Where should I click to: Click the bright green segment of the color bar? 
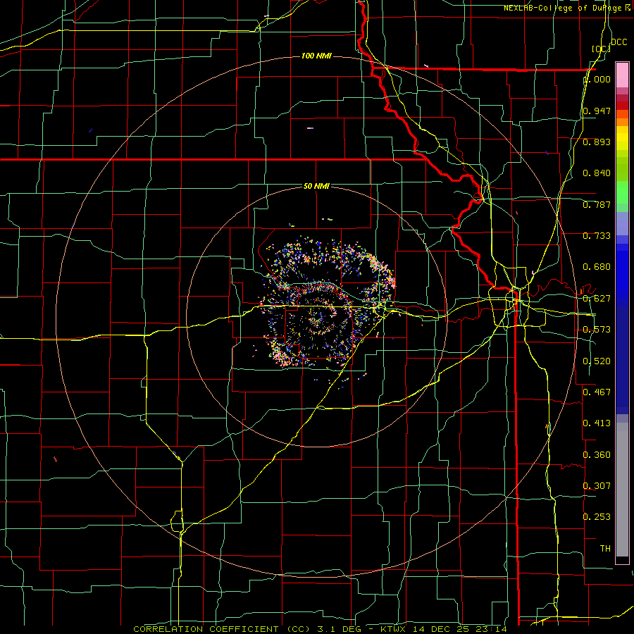click(x=622, y=192)
